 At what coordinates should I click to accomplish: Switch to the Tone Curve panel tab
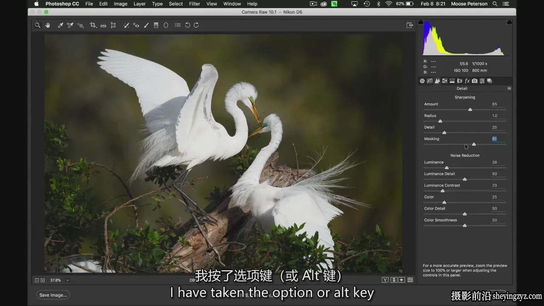[430, 81]
